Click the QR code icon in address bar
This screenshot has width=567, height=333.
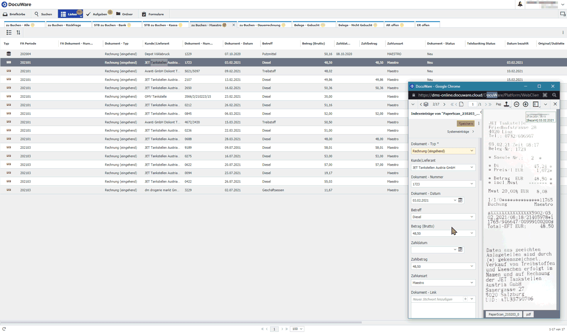pyautogui.click(x=545, y=95)
